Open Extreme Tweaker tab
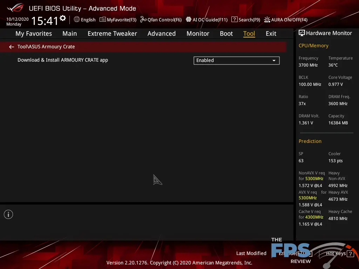The image size is (359, 269). coord(112,34)
